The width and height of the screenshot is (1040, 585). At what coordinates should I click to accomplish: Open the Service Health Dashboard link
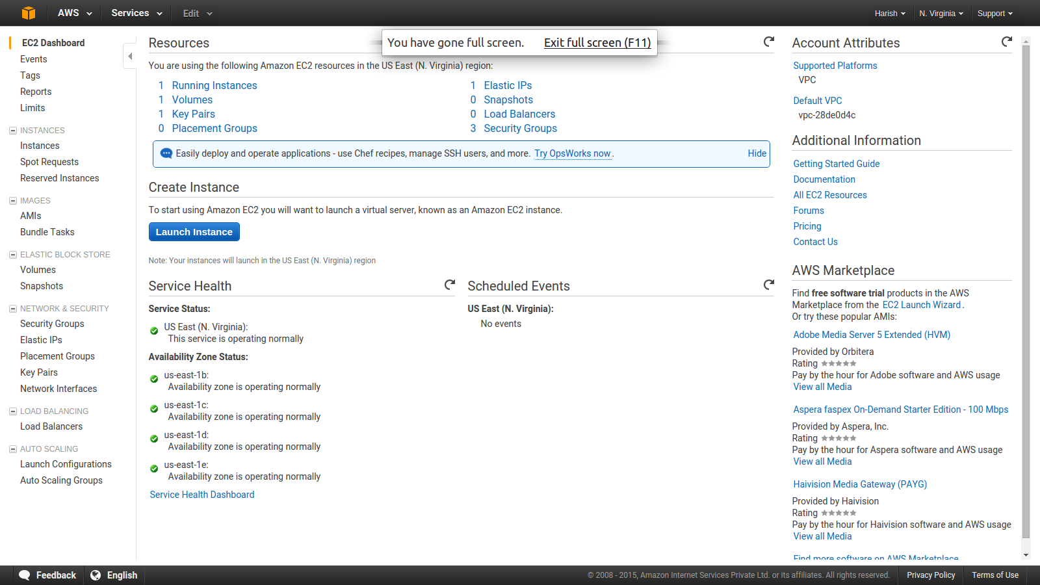click(x=202, y=495)
